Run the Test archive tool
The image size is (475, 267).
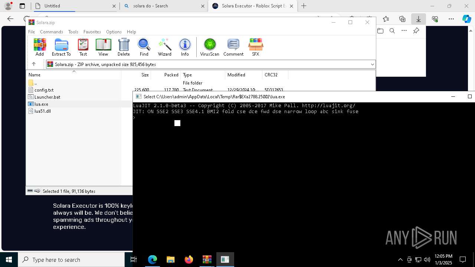pyautogui.click(x=83, y=47)
